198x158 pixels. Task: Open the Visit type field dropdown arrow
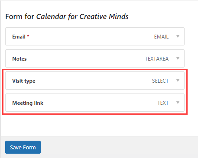(178, 81)
